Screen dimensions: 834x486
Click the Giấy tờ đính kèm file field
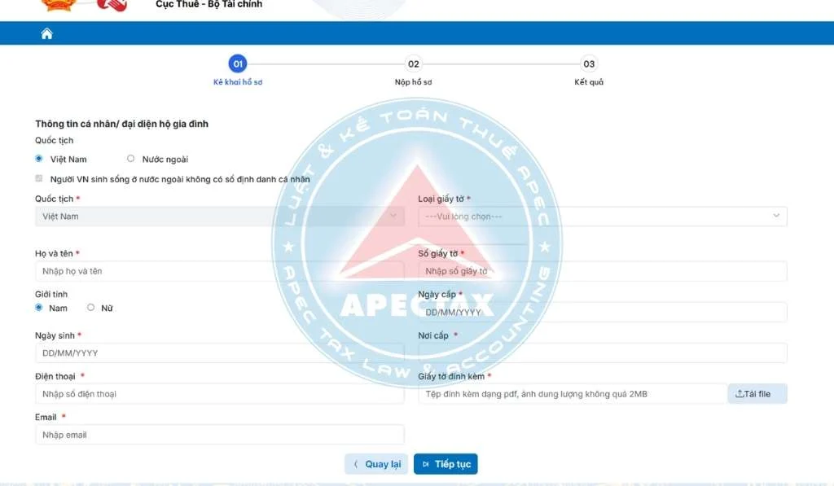click(x=573, y=394)
